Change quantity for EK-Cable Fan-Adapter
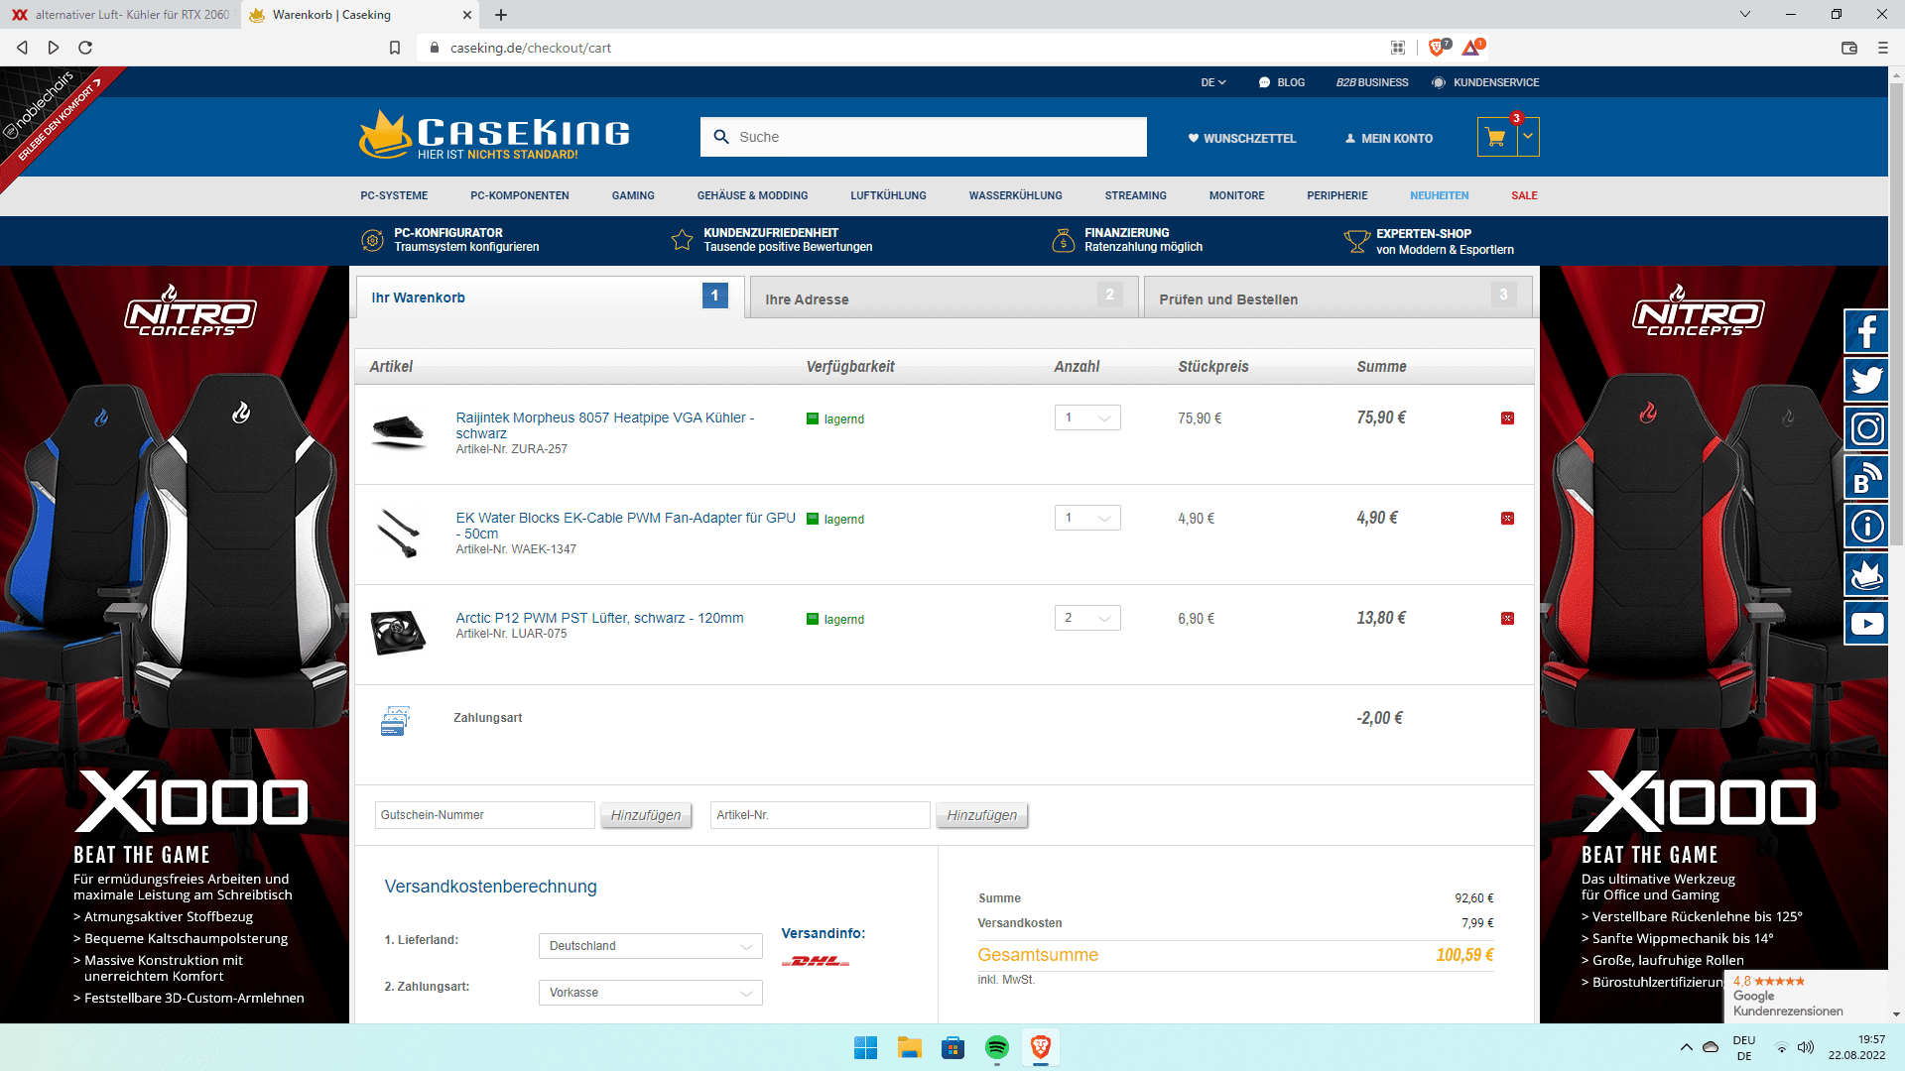The height and width of the screenshot is (1071, 1905). coord(1087,518)
